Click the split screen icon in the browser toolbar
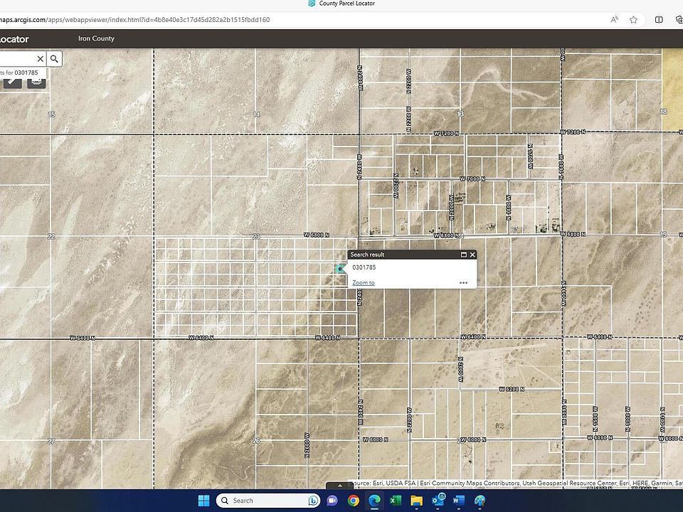 pyautogui.click(x=658, y=20)
